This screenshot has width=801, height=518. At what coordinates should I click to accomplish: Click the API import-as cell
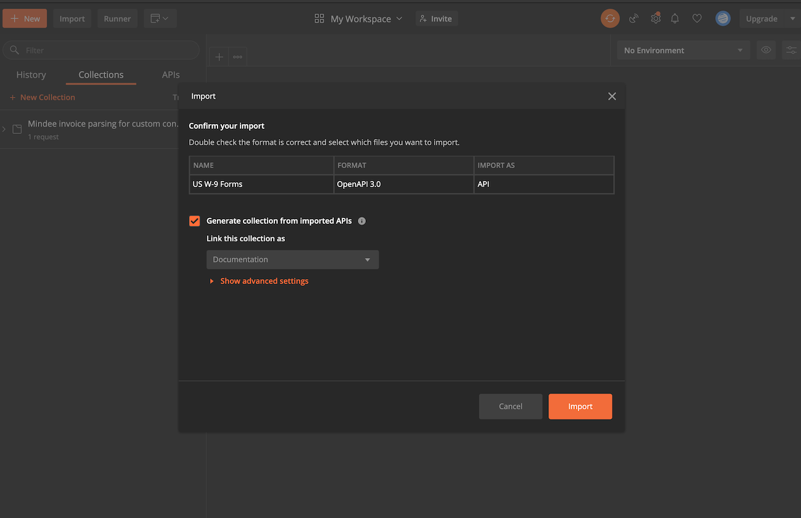click(x=544, y=184)
